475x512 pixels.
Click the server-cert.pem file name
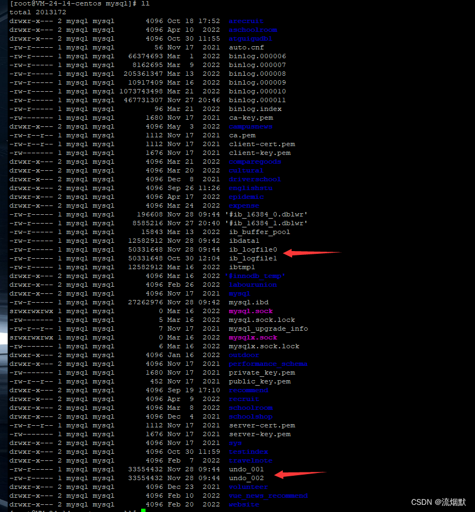click(262, 426)
